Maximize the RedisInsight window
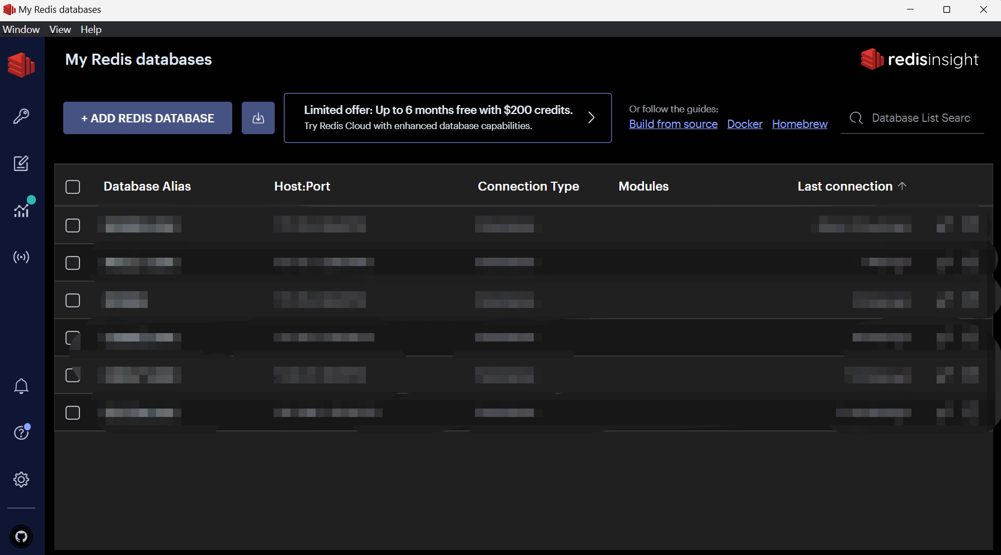The height and width of the screenshot is (555, 1001). (x=947, y=10)
